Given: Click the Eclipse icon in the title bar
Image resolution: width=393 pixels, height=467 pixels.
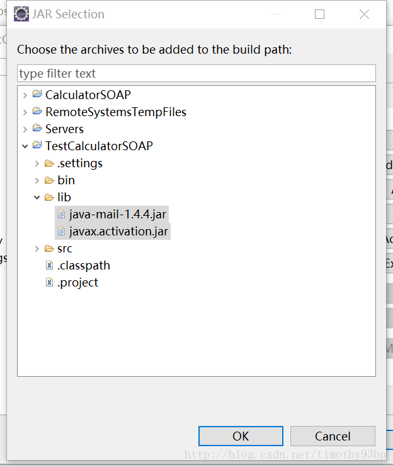Looking at the screenshot, I should pos(21,14).
